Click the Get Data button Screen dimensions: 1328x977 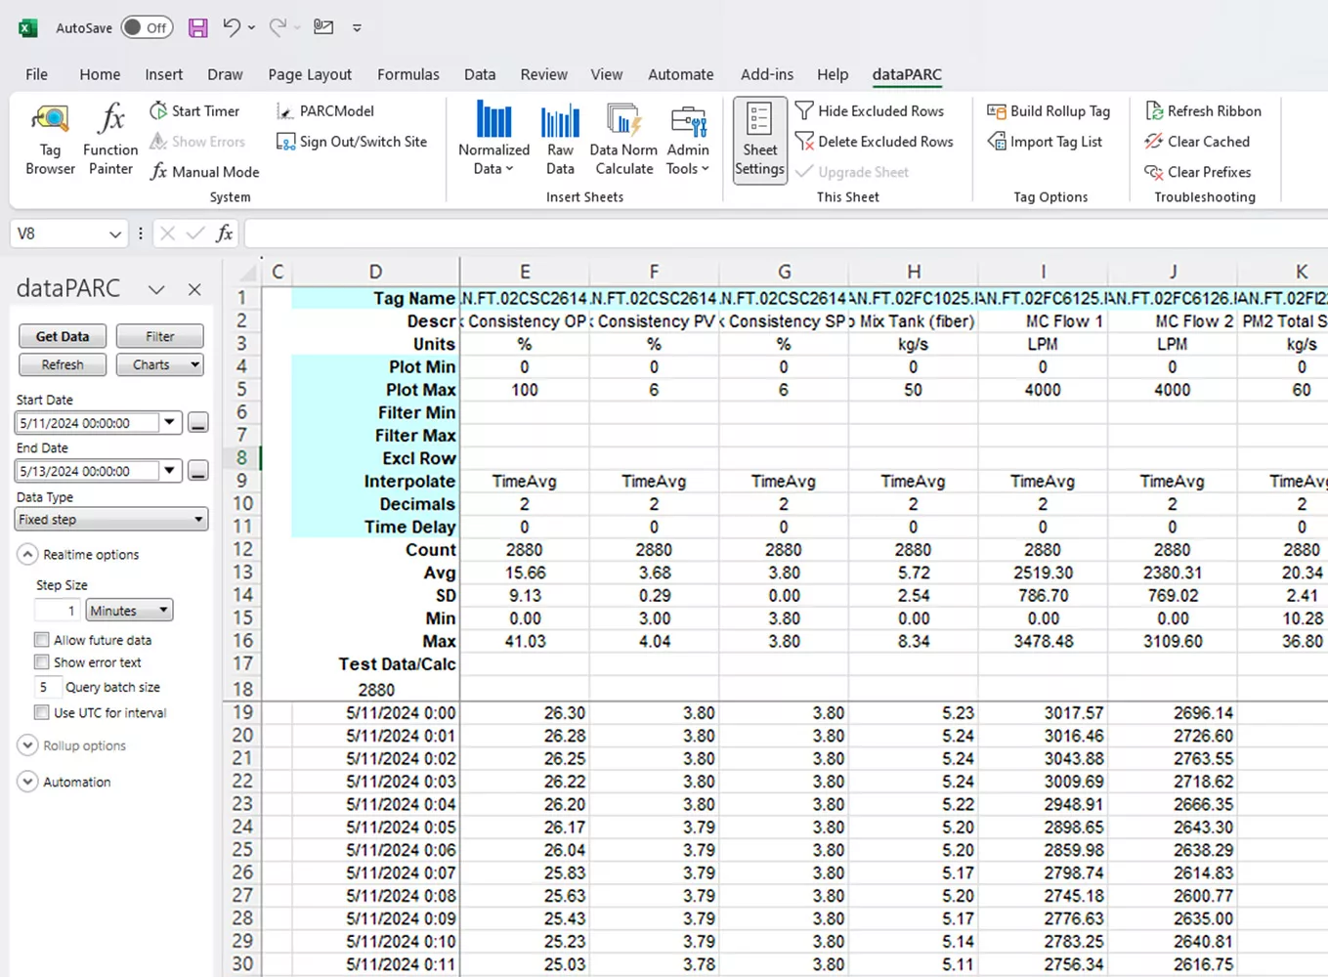click(63, 336)
